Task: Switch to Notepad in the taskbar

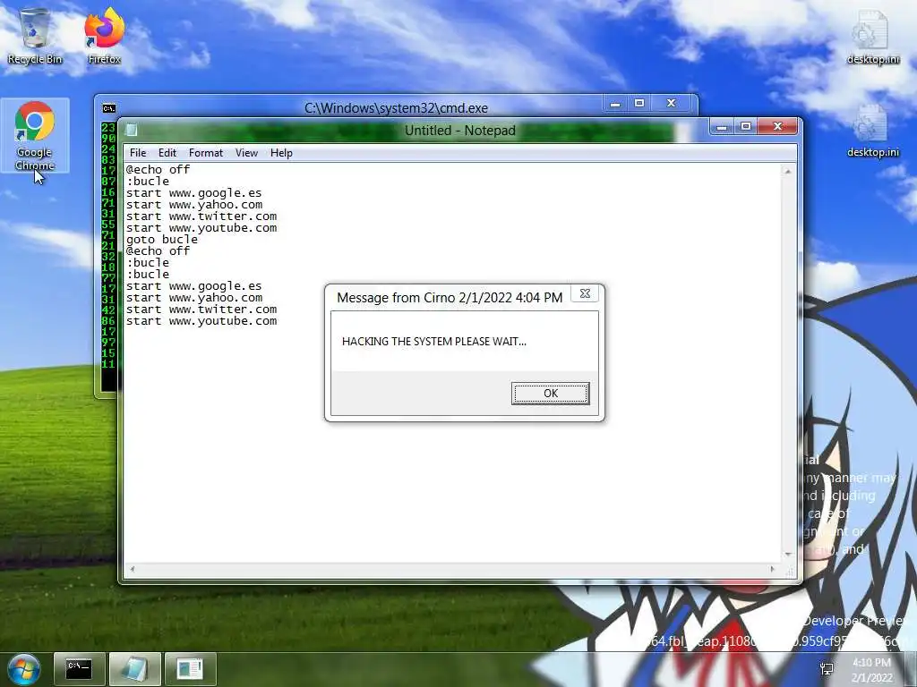Action: pos(134,669)
